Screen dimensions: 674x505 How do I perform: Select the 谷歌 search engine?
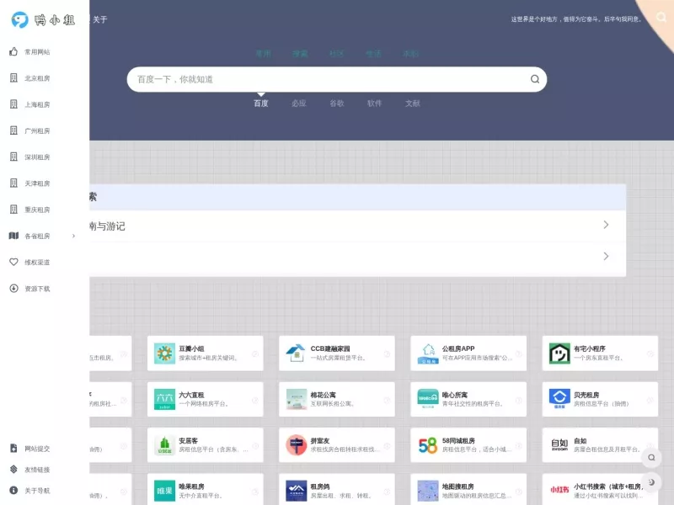(336, 104)
